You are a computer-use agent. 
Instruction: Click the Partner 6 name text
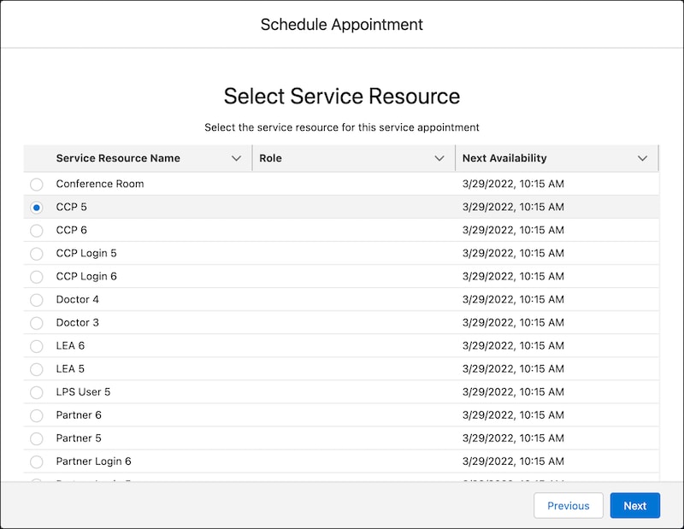tap(79, 414)
